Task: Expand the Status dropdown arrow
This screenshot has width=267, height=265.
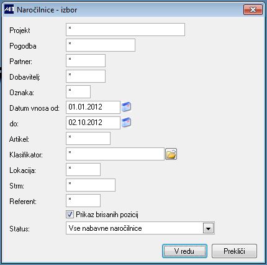Action: 208,228
